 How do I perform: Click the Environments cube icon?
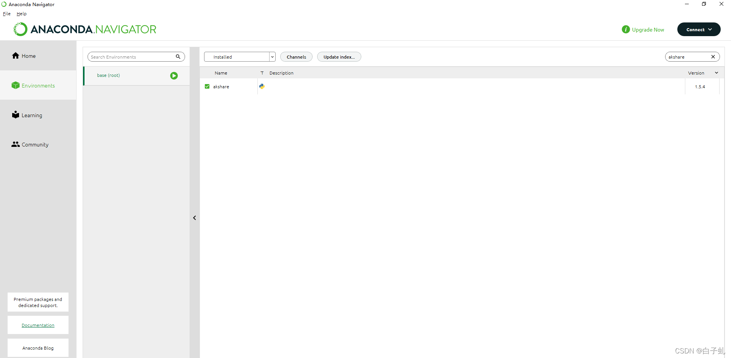tap(16, 85)
